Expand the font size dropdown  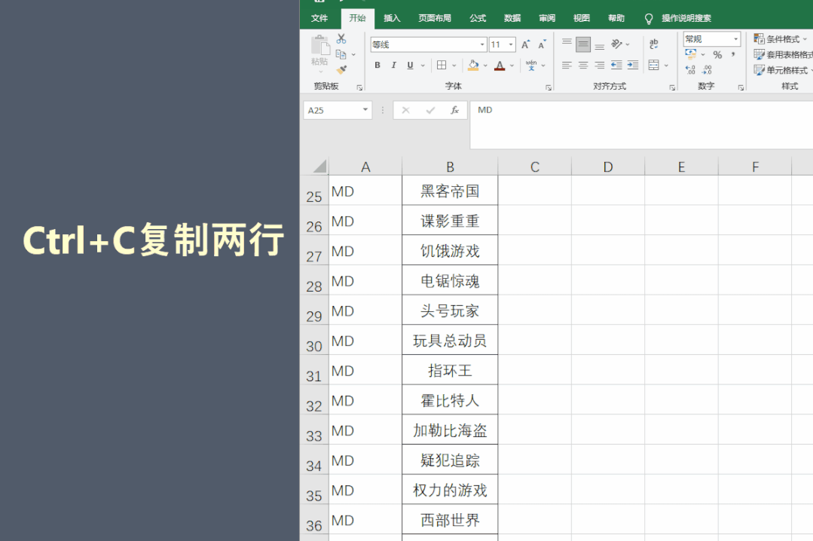pos(511,44)
